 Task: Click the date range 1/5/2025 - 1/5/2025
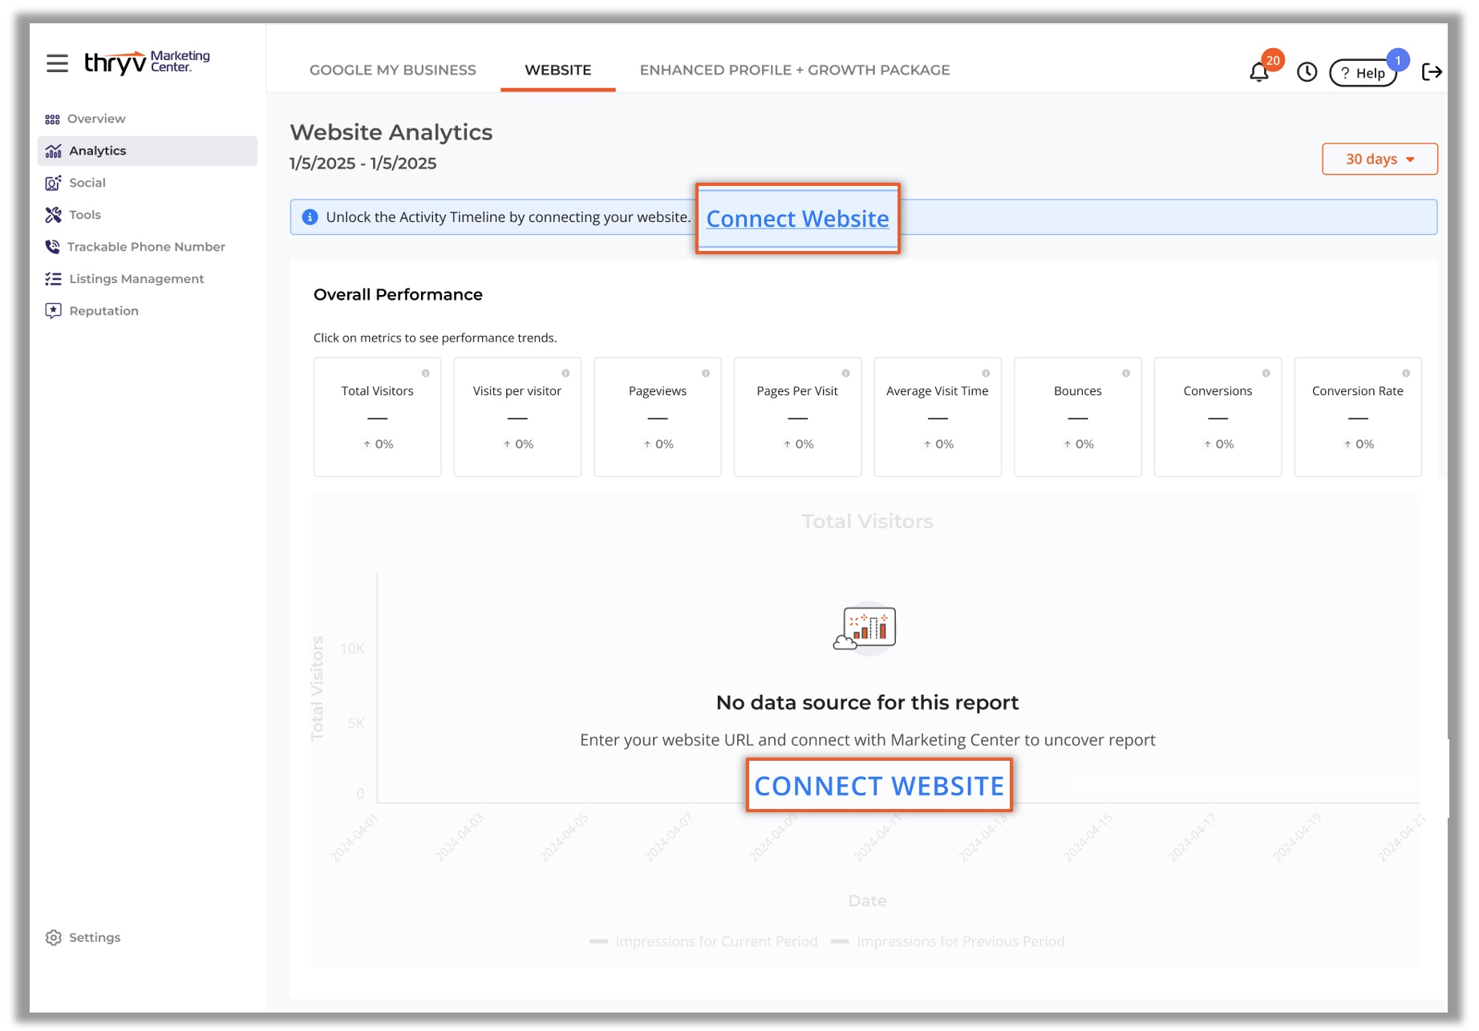click(363, 164)
